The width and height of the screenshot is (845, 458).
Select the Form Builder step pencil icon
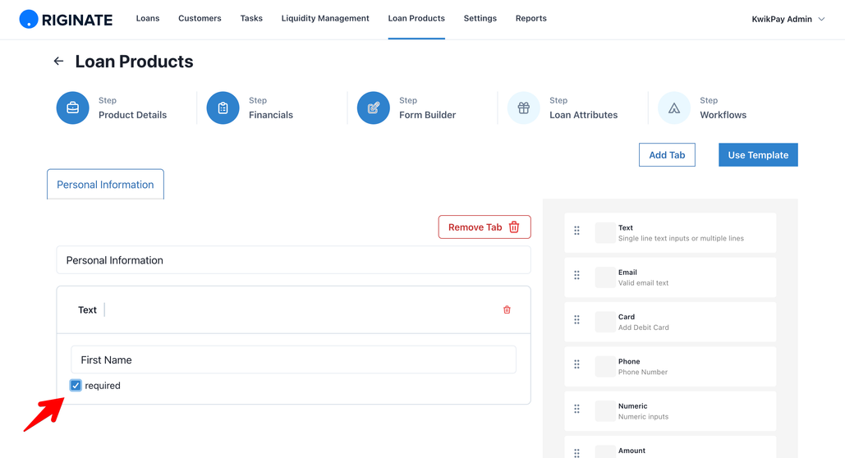point(374,108)
